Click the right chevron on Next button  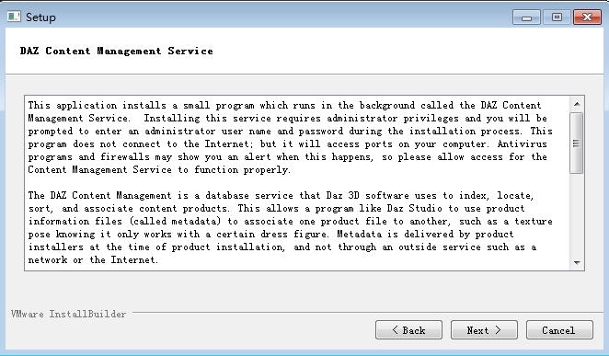click(498, 330)
